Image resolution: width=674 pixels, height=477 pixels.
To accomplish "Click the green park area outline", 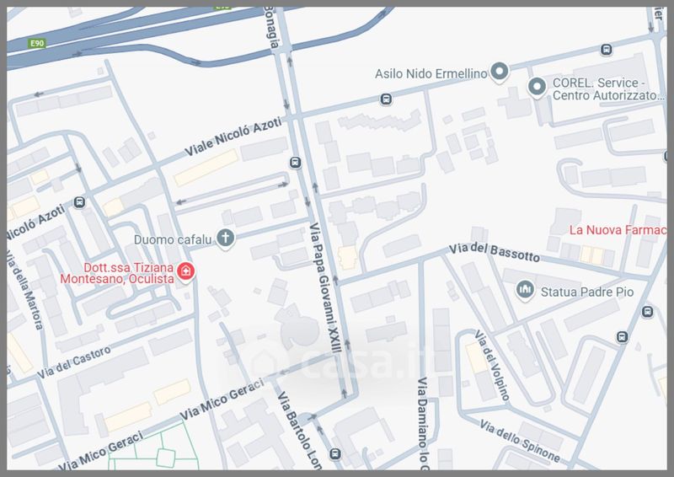I will click(154, 448).
